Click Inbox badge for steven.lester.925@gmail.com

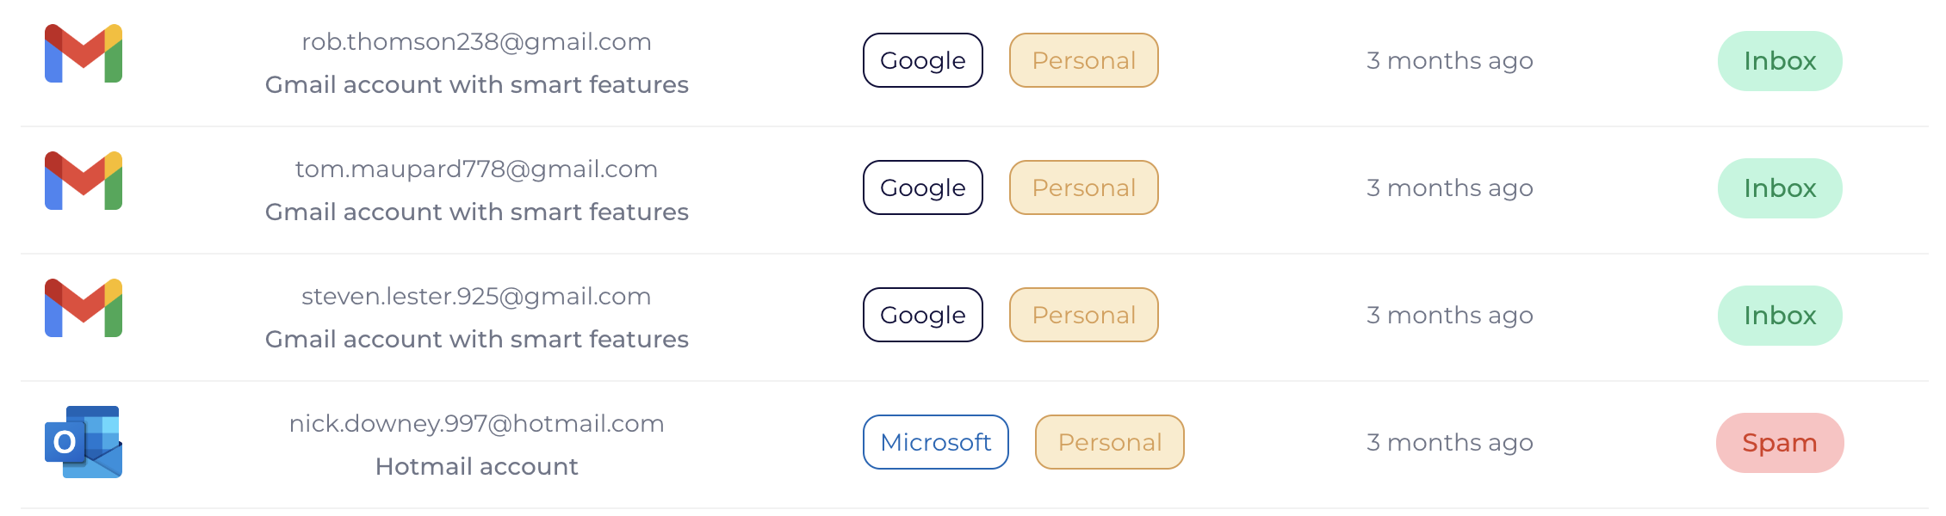pyautogui.click(x=1779, y=316)
